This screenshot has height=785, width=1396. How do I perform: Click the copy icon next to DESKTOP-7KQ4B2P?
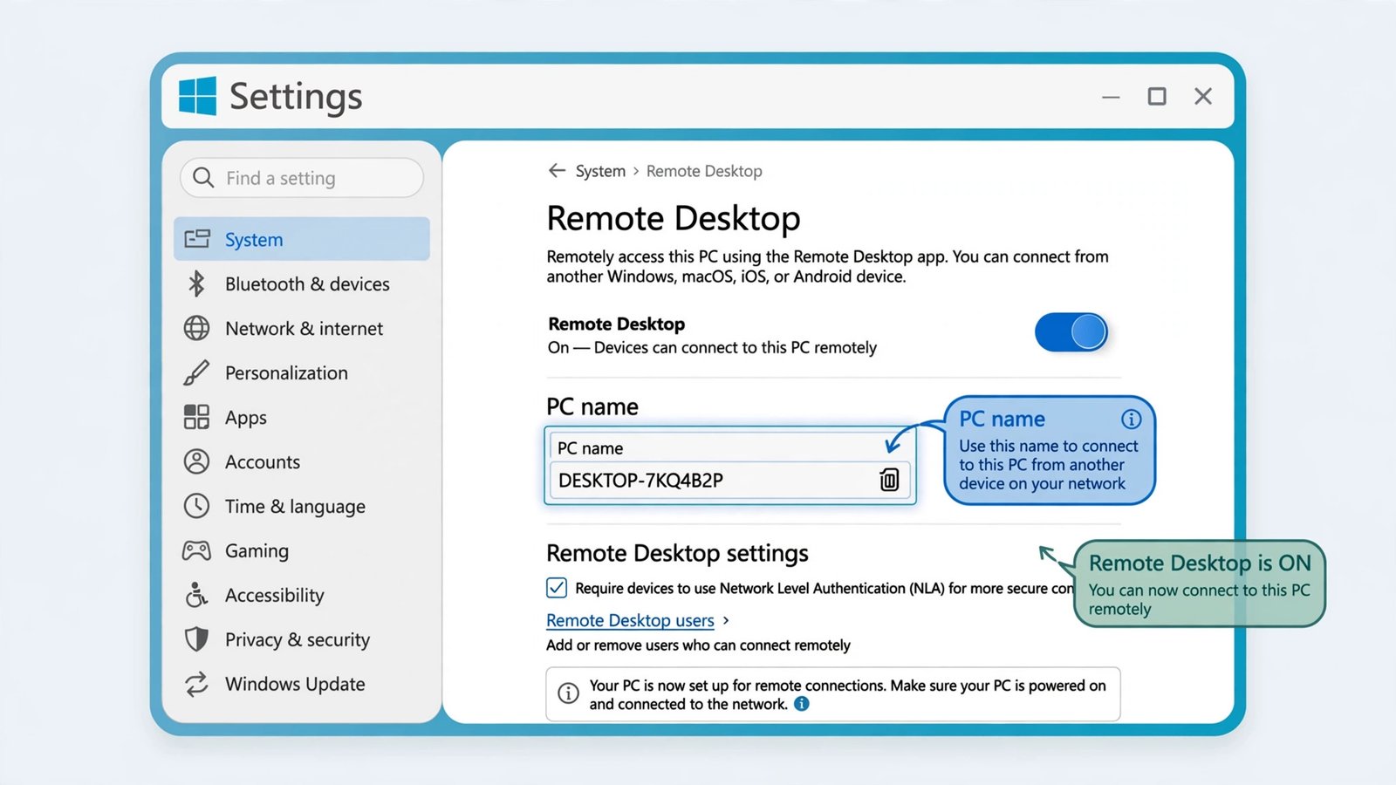pyautogui.click(x=889, y=480)
